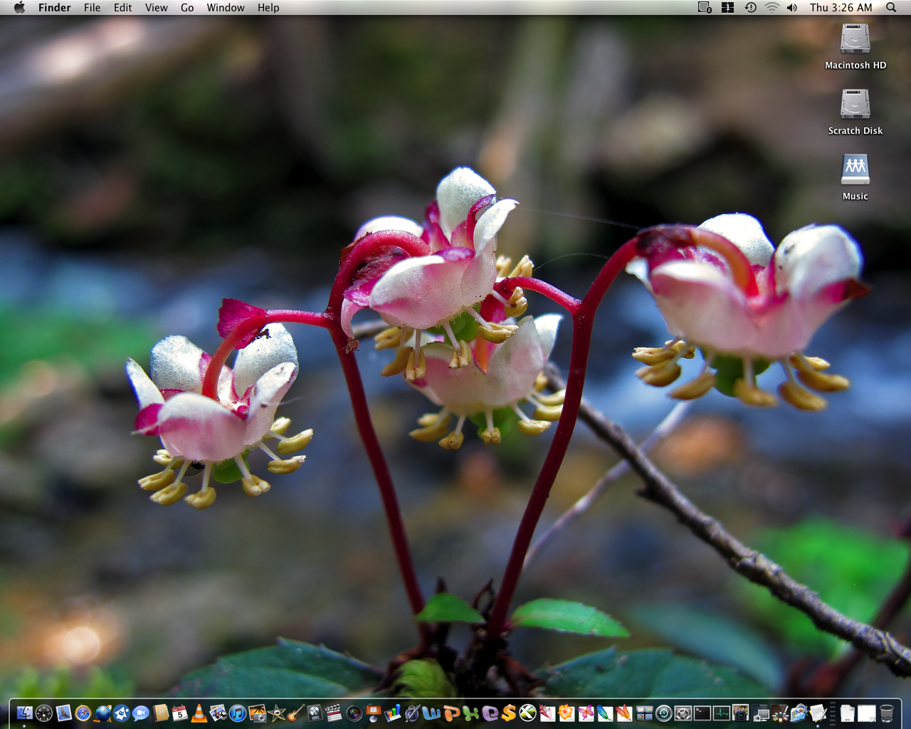Open the Edit menu
Image resolution: width=911 pixels, height=729 pixels.
[x=123, y=7]
